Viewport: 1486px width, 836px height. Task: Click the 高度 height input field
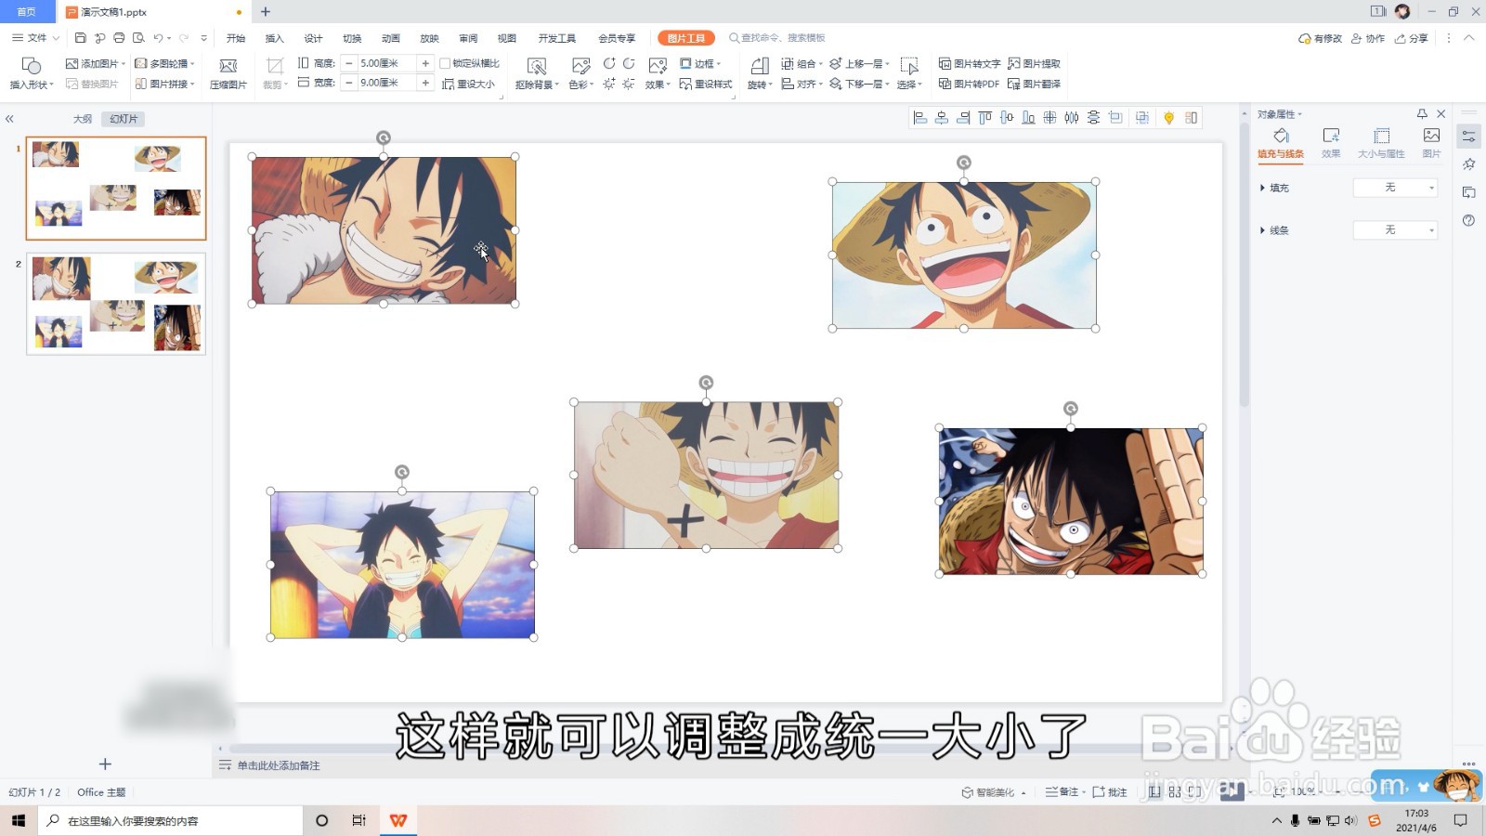click(x=386, y=63)
